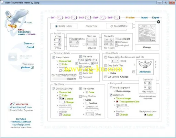
Task: Open Preview
Action: (x=130, y=18)
